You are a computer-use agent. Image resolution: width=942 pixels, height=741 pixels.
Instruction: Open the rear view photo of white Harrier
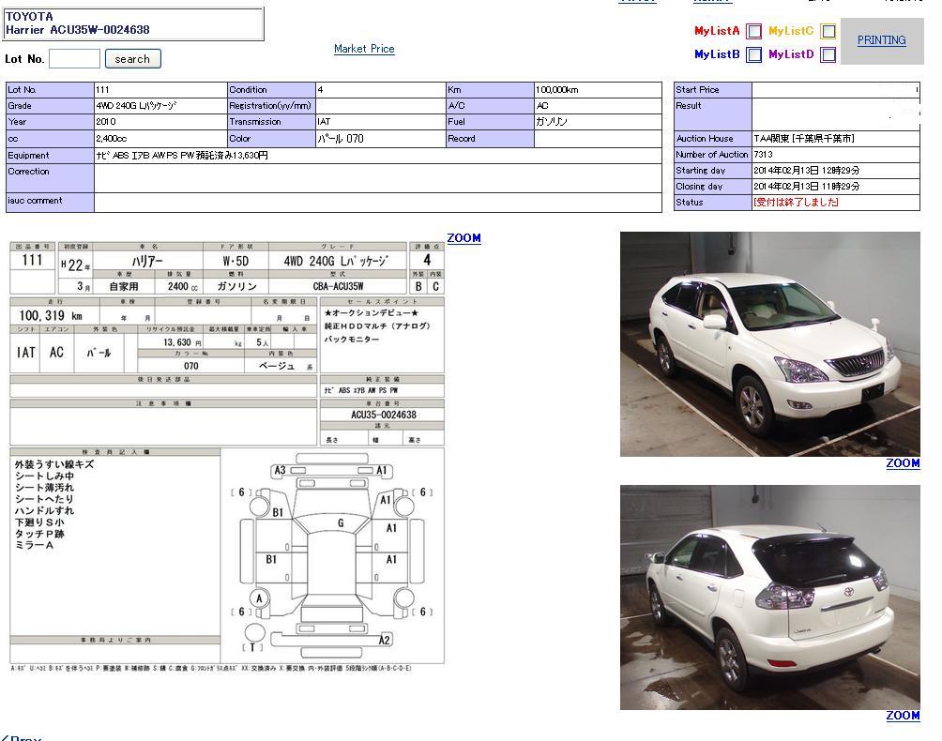pyautogui.click(x=769, y=597)
